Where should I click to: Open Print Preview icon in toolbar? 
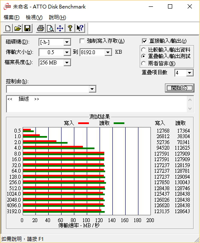(x=50, y=29)
